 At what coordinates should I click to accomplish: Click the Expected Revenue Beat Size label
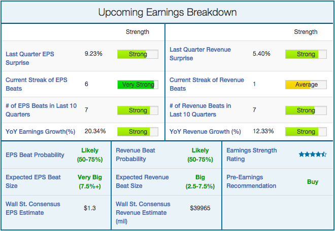pyautogui.click(x=142, y=181)
